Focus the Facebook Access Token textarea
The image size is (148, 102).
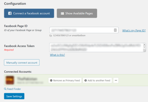click(98, 48)
